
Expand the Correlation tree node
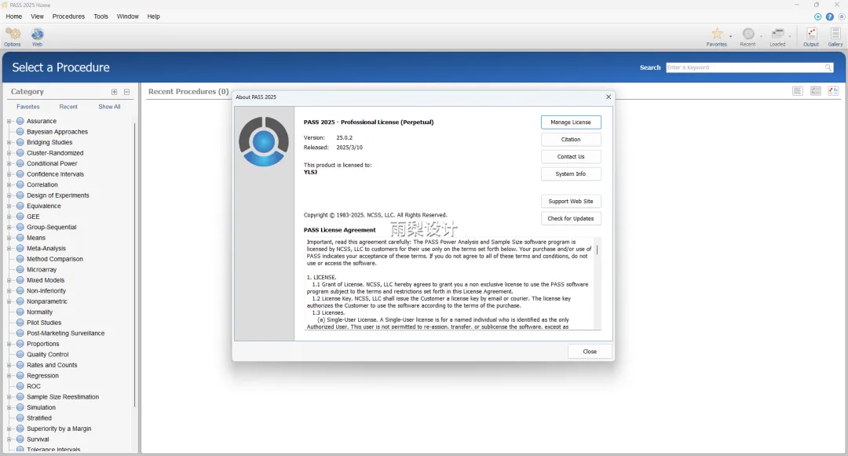(9, 184)
